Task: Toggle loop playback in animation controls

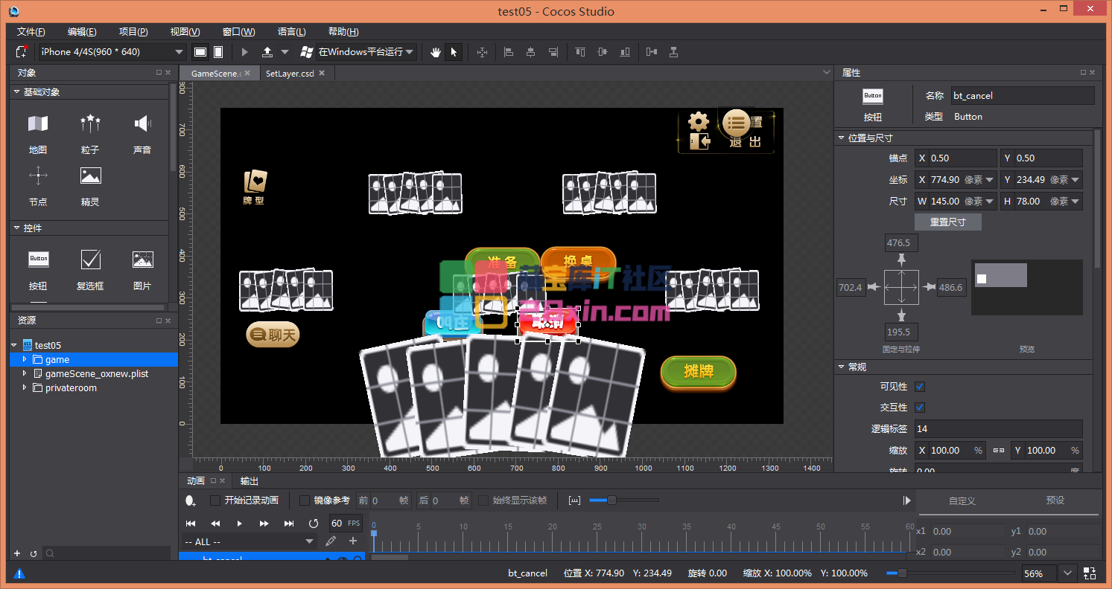Action: click(314, 524)
